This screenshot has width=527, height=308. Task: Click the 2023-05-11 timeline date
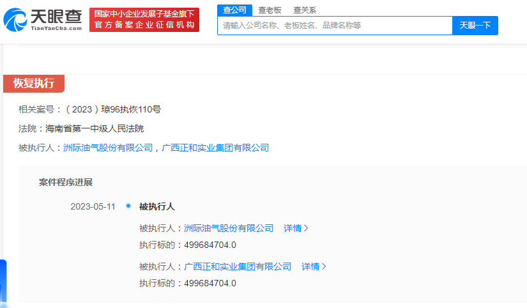(x=93, y=206)
